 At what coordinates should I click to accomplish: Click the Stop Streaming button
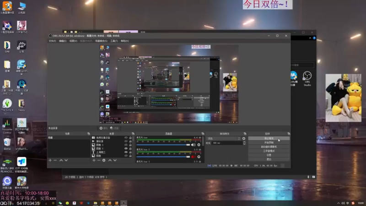269,139
